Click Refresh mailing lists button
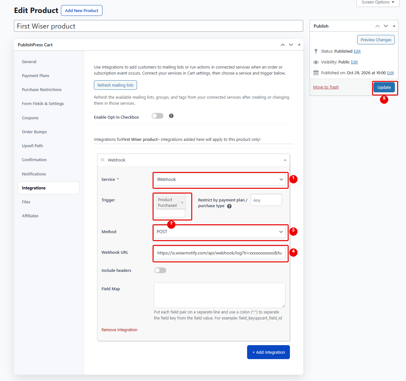Image resolution: width=406 pixels, height=381 pixels. tap(115, 85)
